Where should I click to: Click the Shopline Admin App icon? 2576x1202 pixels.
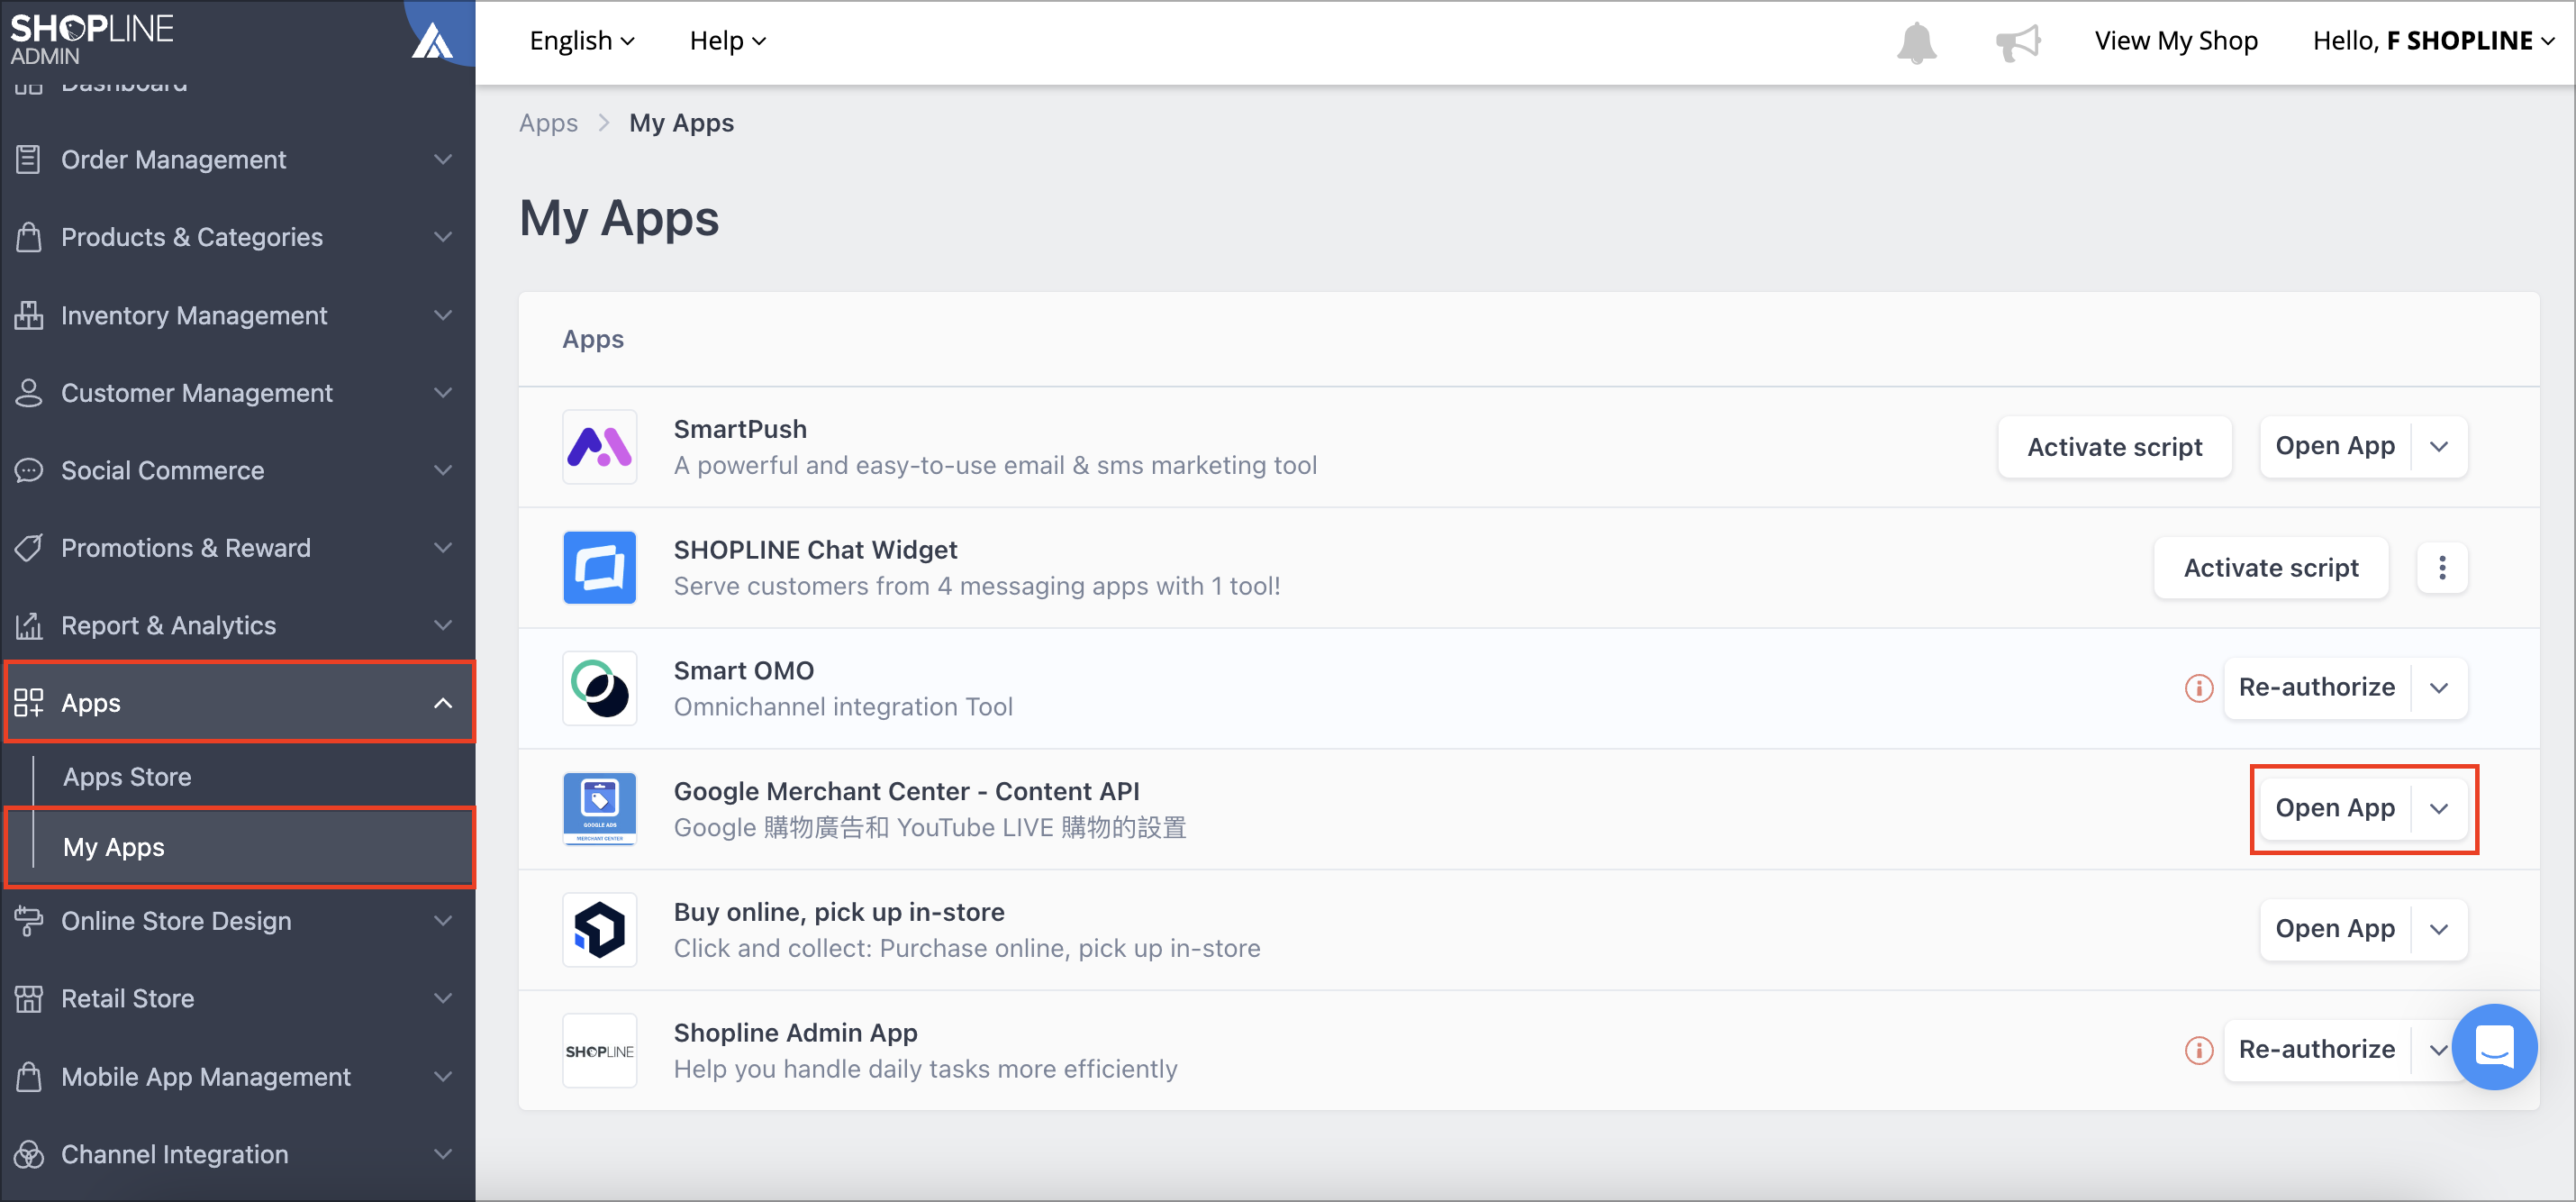coord(599,1050)
